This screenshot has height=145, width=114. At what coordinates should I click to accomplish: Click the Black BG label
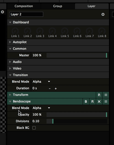tap(23, 128)
